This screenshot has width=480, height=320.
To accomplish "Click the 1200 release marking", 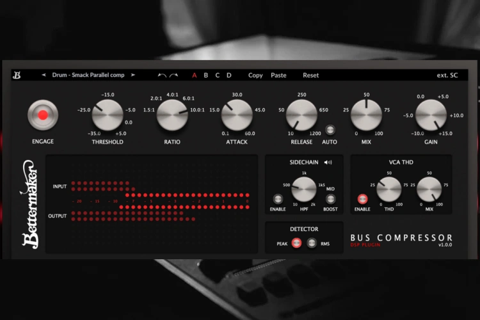I will pos(315,134).
